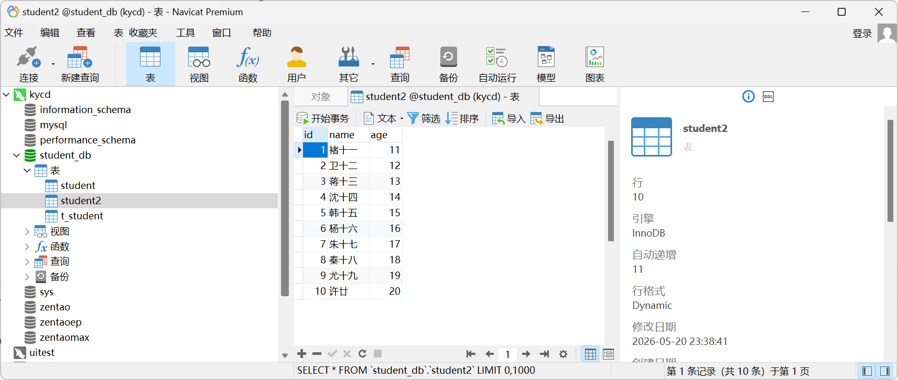Viewport: 898px width, 380px height.
Task: Open the Connection (连接) tool
Action: pyautogui.click(x=28, y=64)
